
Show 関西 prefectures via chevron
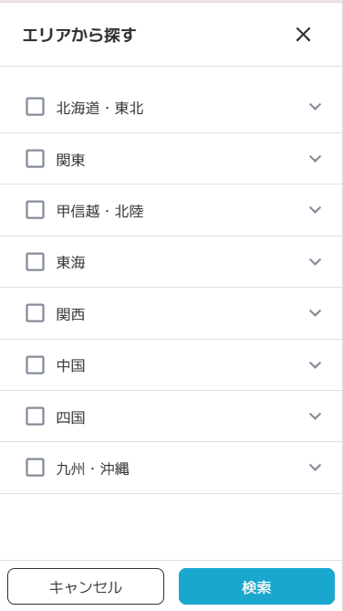(x=315, y=313)
